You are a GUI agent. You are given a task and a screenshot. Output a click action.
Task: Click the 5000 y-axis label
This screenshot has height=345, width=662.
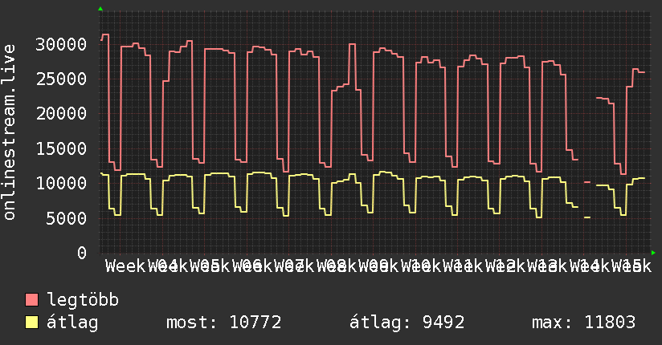67,218
